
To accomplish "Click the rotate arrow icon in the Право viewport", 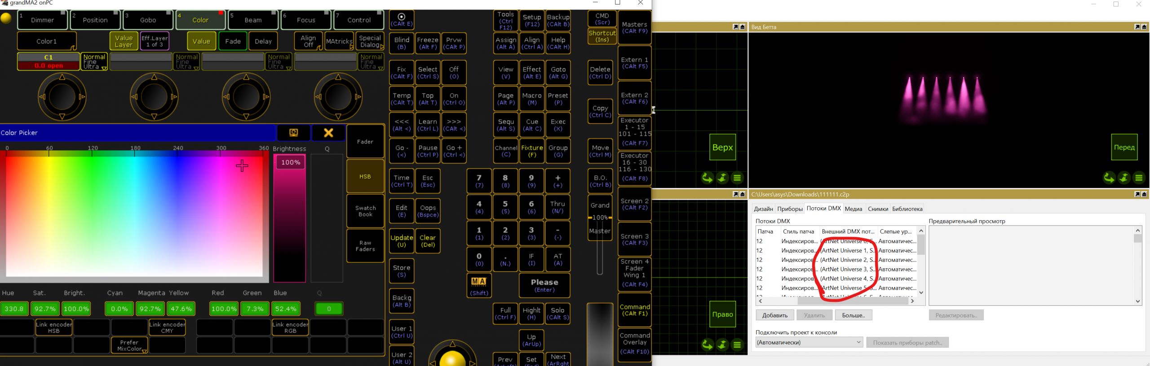I will tap(707, 345).
